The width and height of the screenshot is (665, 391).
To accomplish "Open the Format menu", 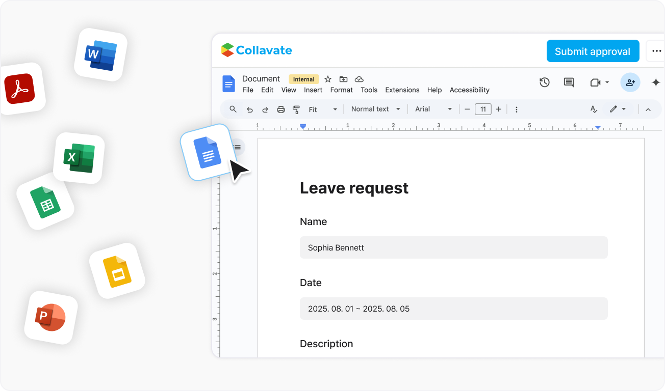I will [342, 90].
